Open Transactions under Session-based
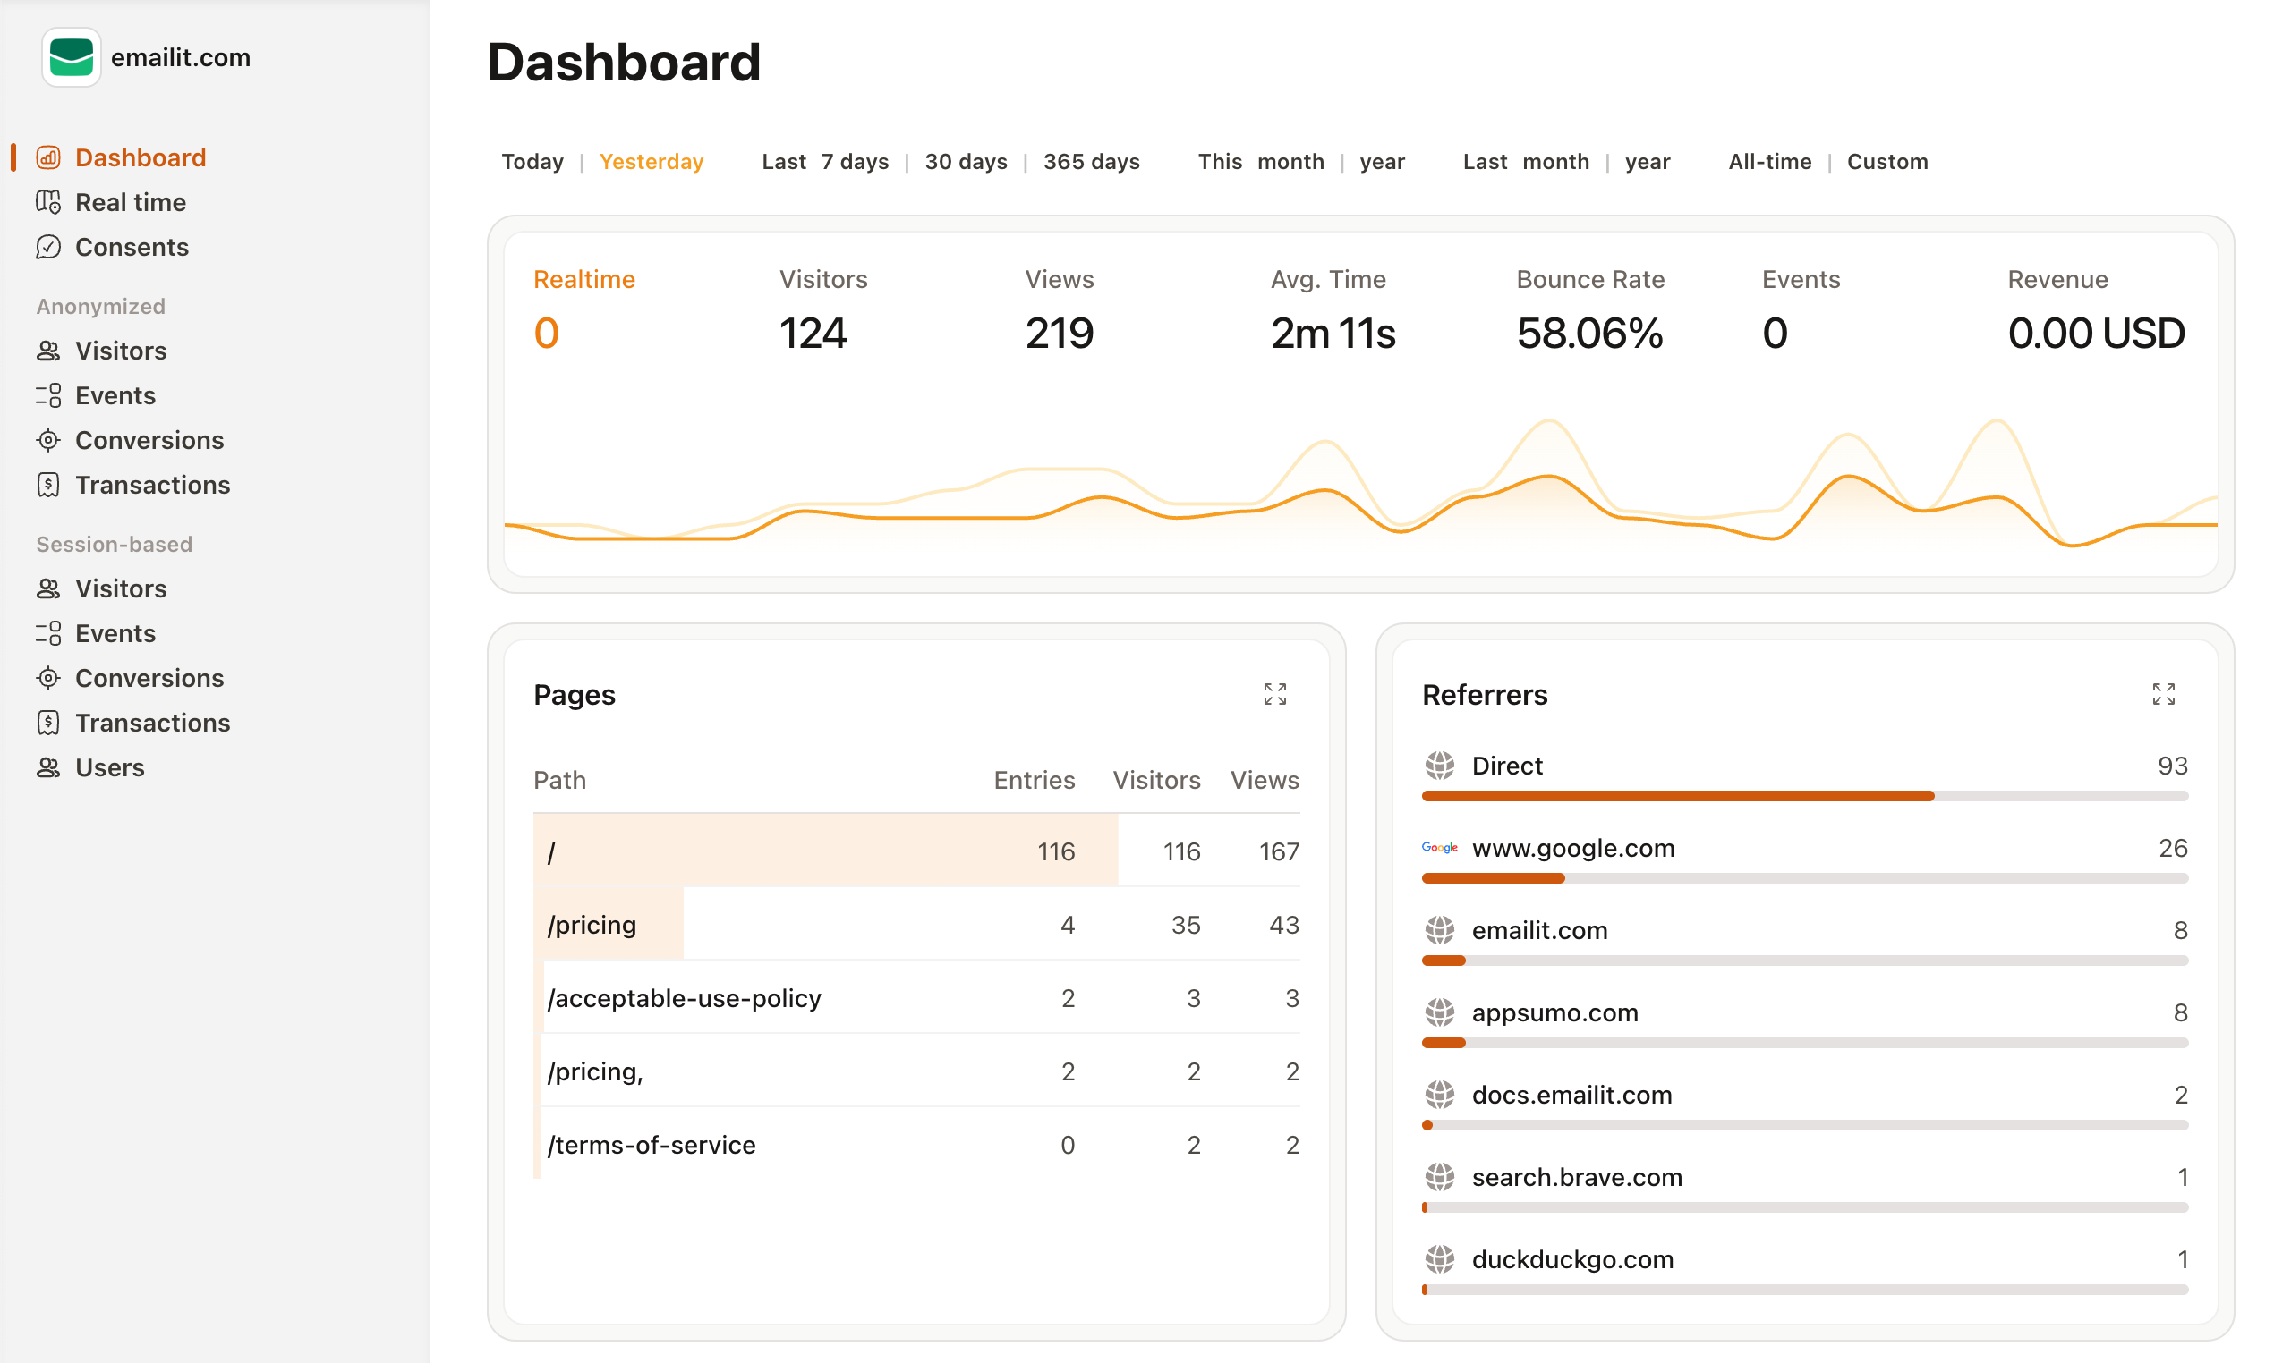Image resolution: width=2291 pixels, height=1363 pixels. pyautogui.click(x=152, y=723)
